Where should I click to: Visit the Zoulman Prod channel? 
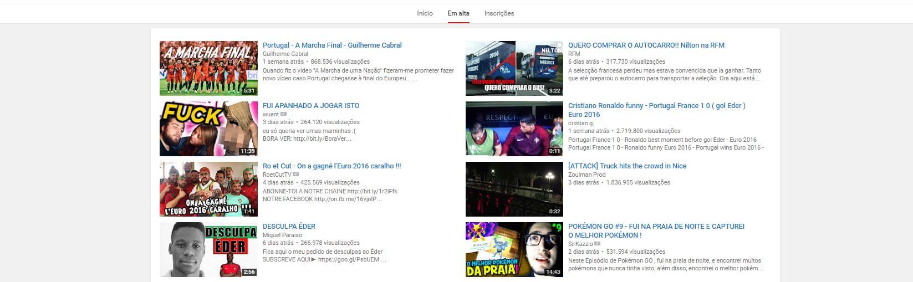(x=586, y=175)
